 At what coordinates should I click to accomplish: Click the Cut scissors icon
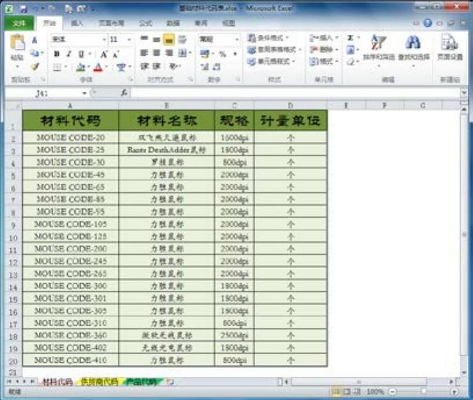35,40
